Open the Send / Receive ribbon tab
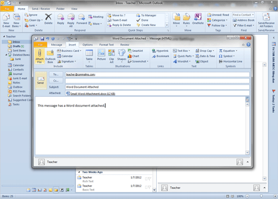Viewport: 278px width, 199px height. point(41,9)
